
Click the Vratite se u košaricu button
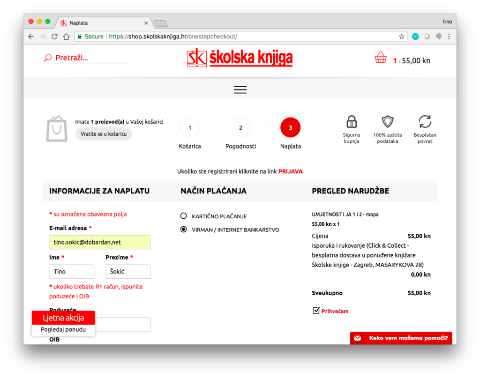pos(104,134)
